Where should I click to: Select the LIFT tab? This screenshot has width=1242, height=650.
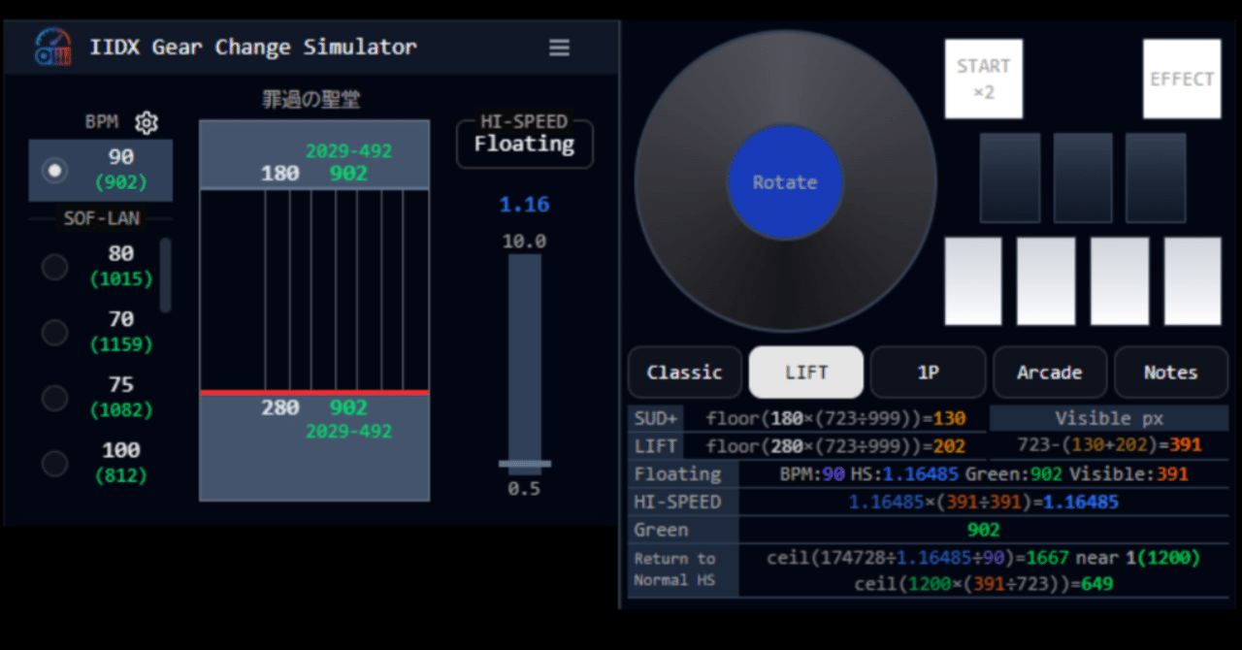click(806, 373)
